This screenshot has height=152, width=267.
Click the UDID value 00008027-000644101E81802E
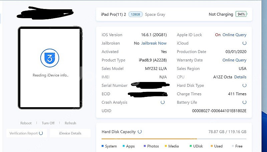pos(219,111)
